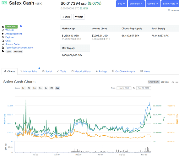Set chart zoom to ALL
Viewport: 179px width, 157px height.
click(57, 88)
